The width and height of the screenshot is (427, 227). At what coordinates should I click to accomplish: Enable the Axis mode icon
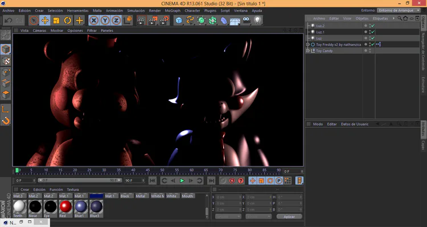pyautogui.click(x=6, y=109)
